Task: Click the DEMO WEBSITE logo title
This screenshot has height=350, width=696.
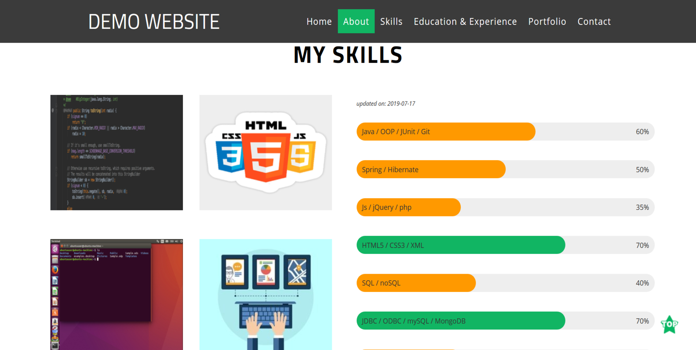Action: point(154,22)
